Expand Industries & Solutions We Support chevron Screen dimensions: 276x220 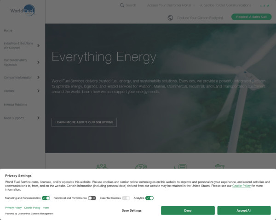tap(38, 46)
